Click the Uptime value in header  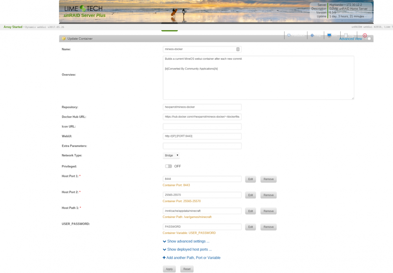347,16
